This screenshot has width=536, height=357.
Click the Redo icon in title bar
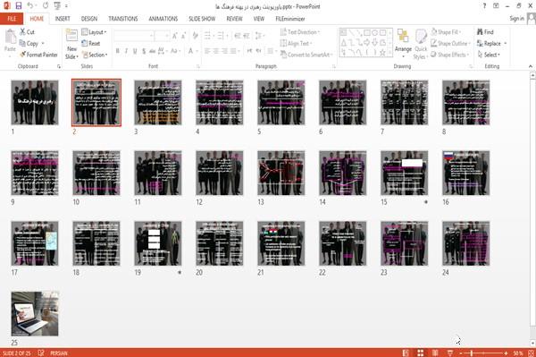point(46,6)
